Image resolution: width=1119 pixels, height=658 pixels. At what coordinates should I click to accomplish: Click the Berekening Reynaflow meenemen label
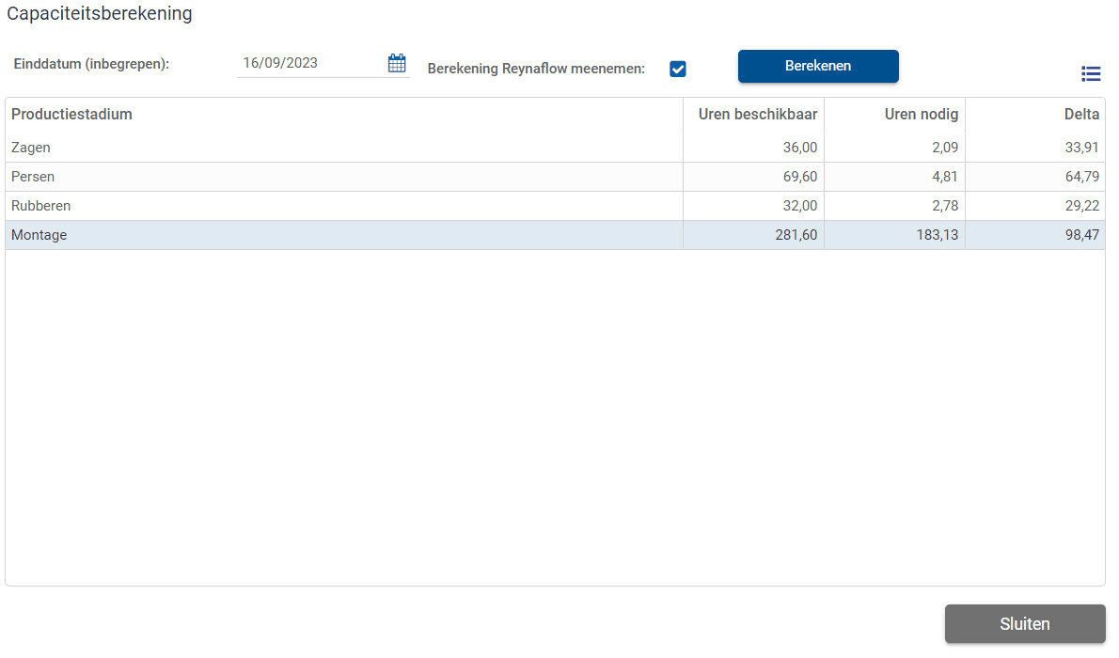(x=536, y=70)
